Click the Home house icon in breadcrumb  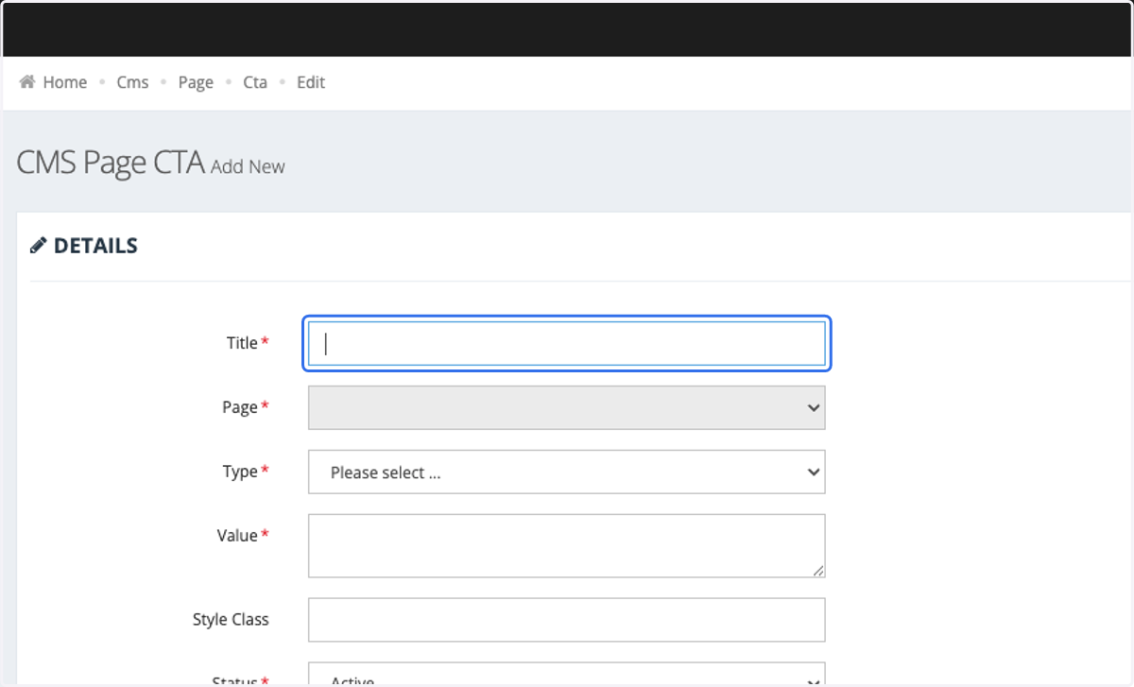pos(27,82)
